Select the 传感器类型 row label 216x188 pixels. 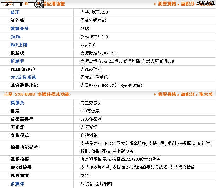coord(22,119)
